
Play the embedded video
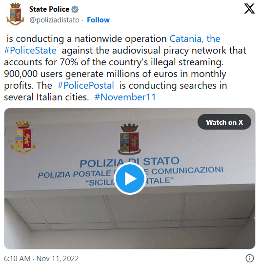[130, 179]
